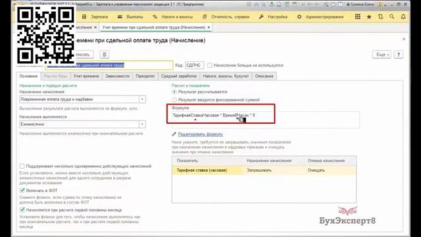421x237 pixels.
Task: Open notifications bell icon
Action: (x=403, y=16)
